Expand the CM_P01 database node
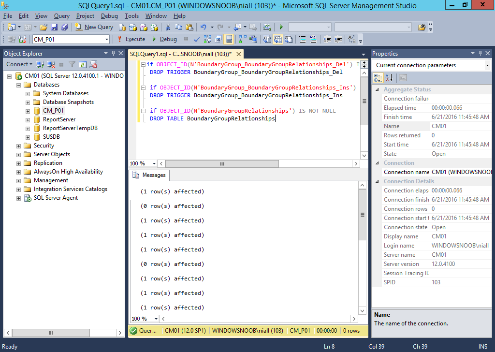495x352 pixels. point(28,111)
